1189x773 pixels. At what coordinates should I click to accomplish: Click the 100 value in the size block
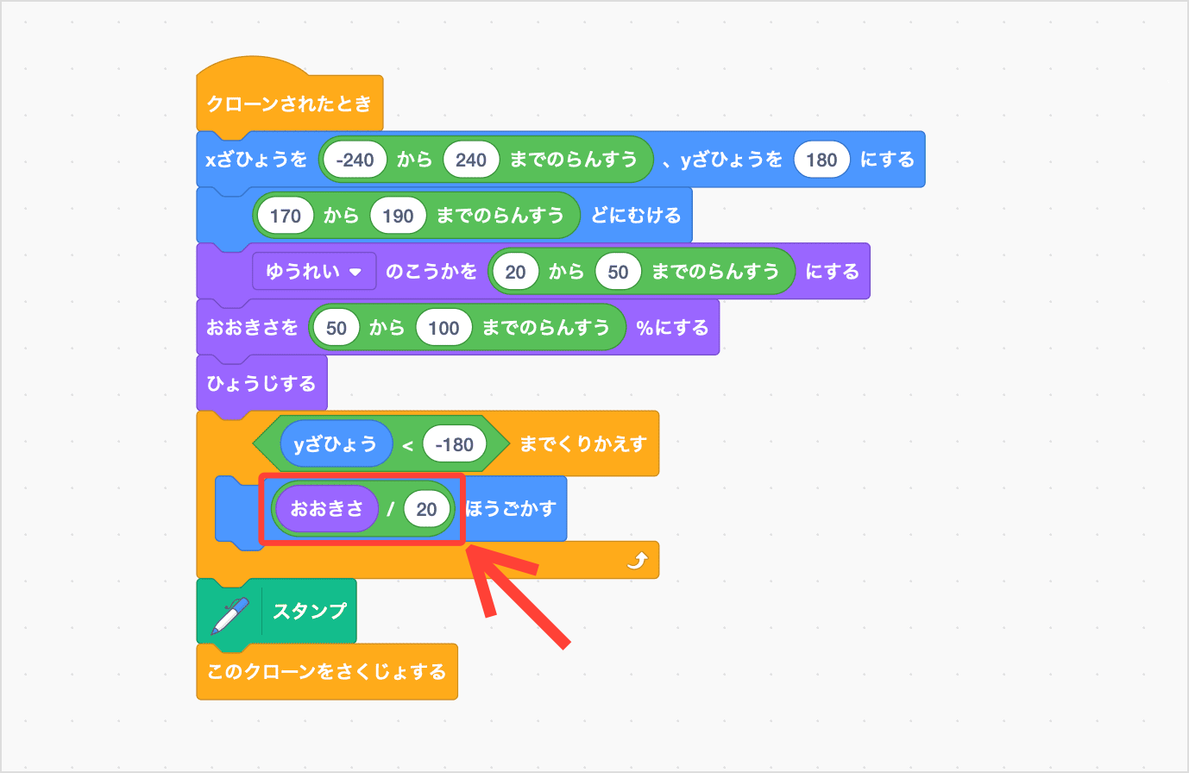(444, 328)
